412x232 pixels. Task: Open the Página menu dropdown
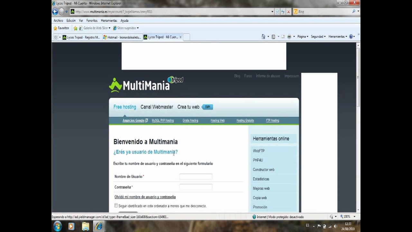pos(303,37)
